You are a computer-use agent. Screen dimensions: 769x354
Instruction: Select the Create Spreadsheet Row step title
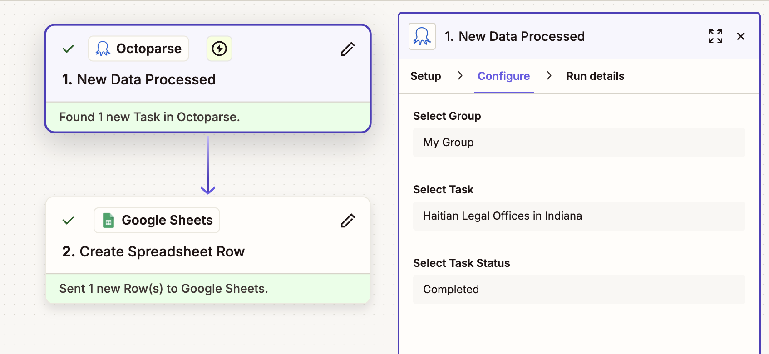(153, 251)
